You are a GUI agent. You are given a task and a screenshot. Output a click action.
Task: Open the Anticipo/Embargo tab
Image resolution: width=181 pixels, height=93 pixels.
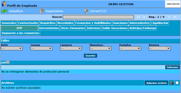[x=143, y=28]
